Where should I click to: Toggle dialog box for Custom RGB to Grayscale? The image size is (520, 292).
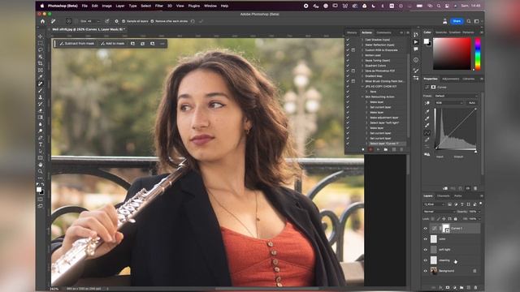[x=353, y=50]
